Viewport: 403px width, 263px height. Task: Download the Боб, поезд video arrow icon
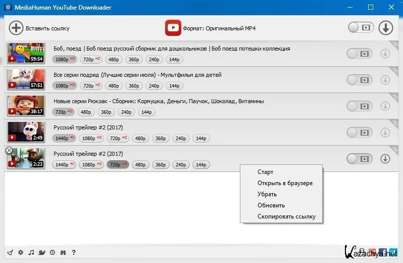click(x=385, y=54)
